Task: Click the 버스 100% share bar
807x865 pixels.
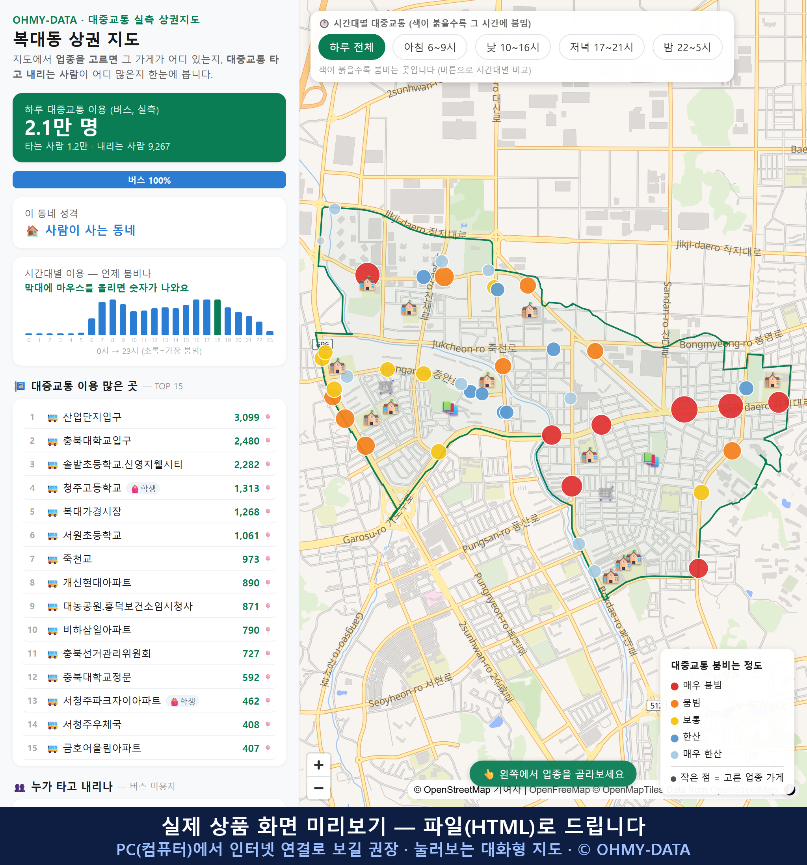Action: coord(149,180)
